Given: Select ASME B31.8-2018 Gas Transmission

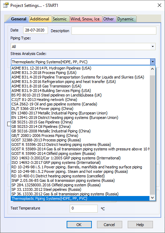Looking at the screenshot, I should pos(80,86).
